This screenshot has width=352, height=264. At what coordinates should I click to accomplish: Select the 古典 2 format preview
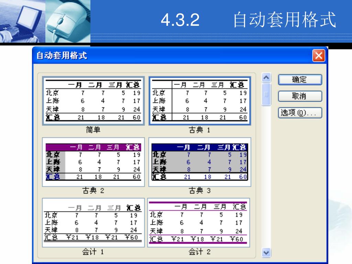click(93, 162)
